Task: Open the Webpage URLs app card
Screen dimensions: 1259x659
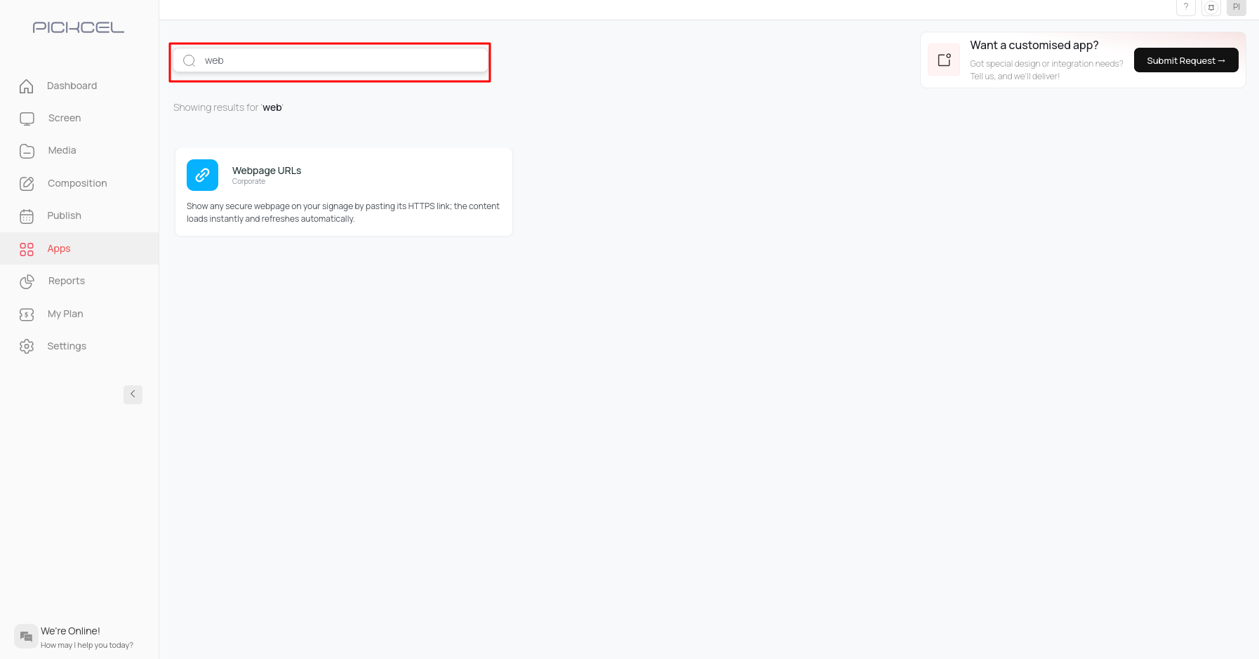Action: click(x=343, y=192)
